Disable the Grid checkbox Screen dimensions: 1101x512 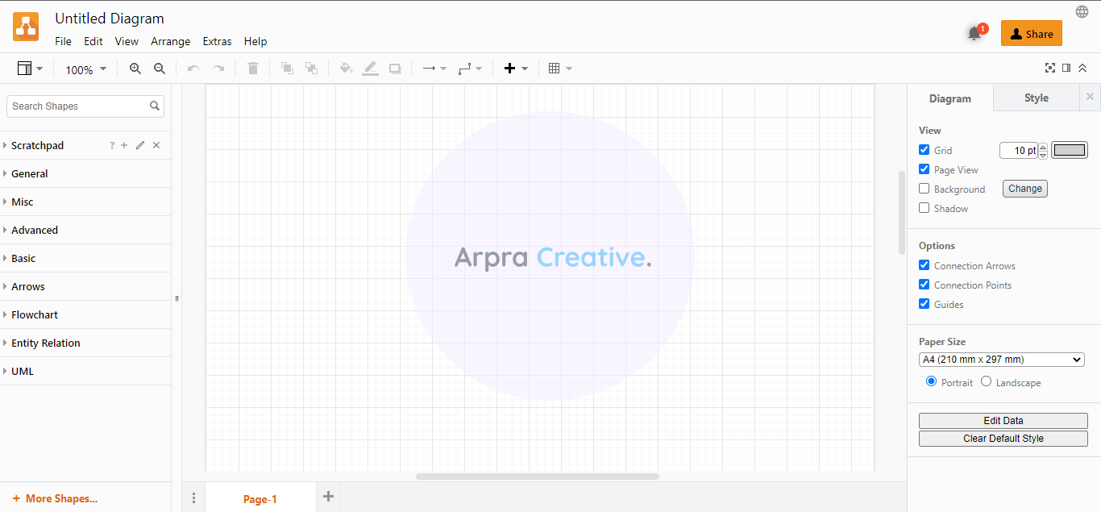924,150
